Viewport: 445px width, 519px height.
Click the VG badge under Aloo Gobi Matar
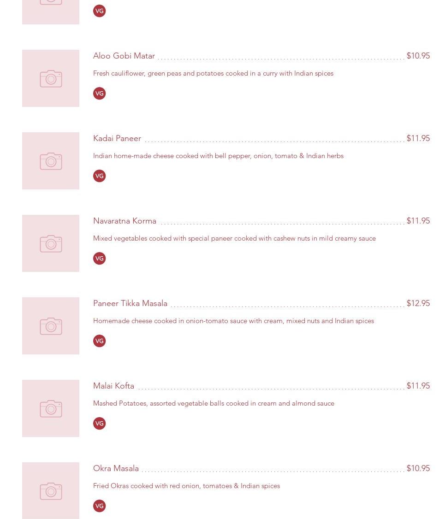(x=99, y=94)
